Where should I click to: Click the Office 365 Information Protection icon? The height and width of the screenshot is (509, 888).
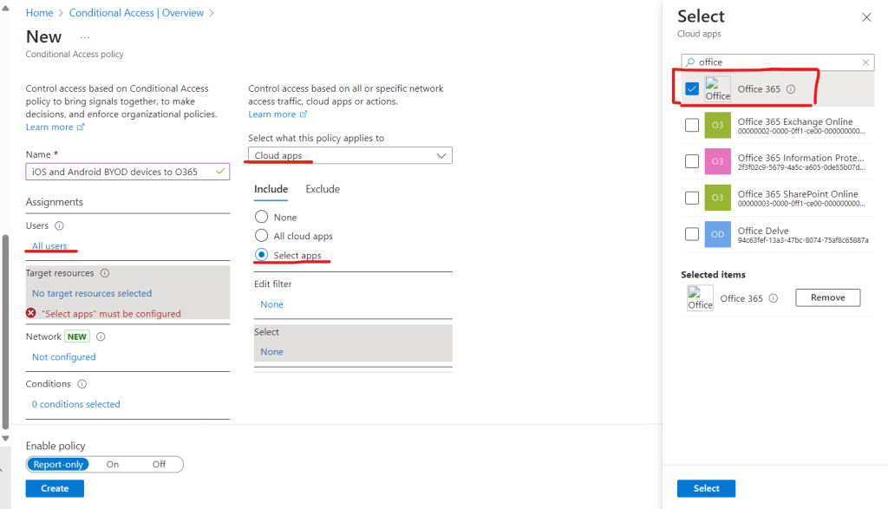pyautogui.click(x=717, y=162)
